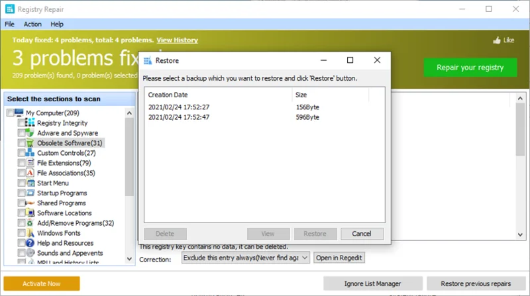Screen dimensions: 530x296
Task: Click the Adware and Spyware shield icon
Action: point(30,133)
